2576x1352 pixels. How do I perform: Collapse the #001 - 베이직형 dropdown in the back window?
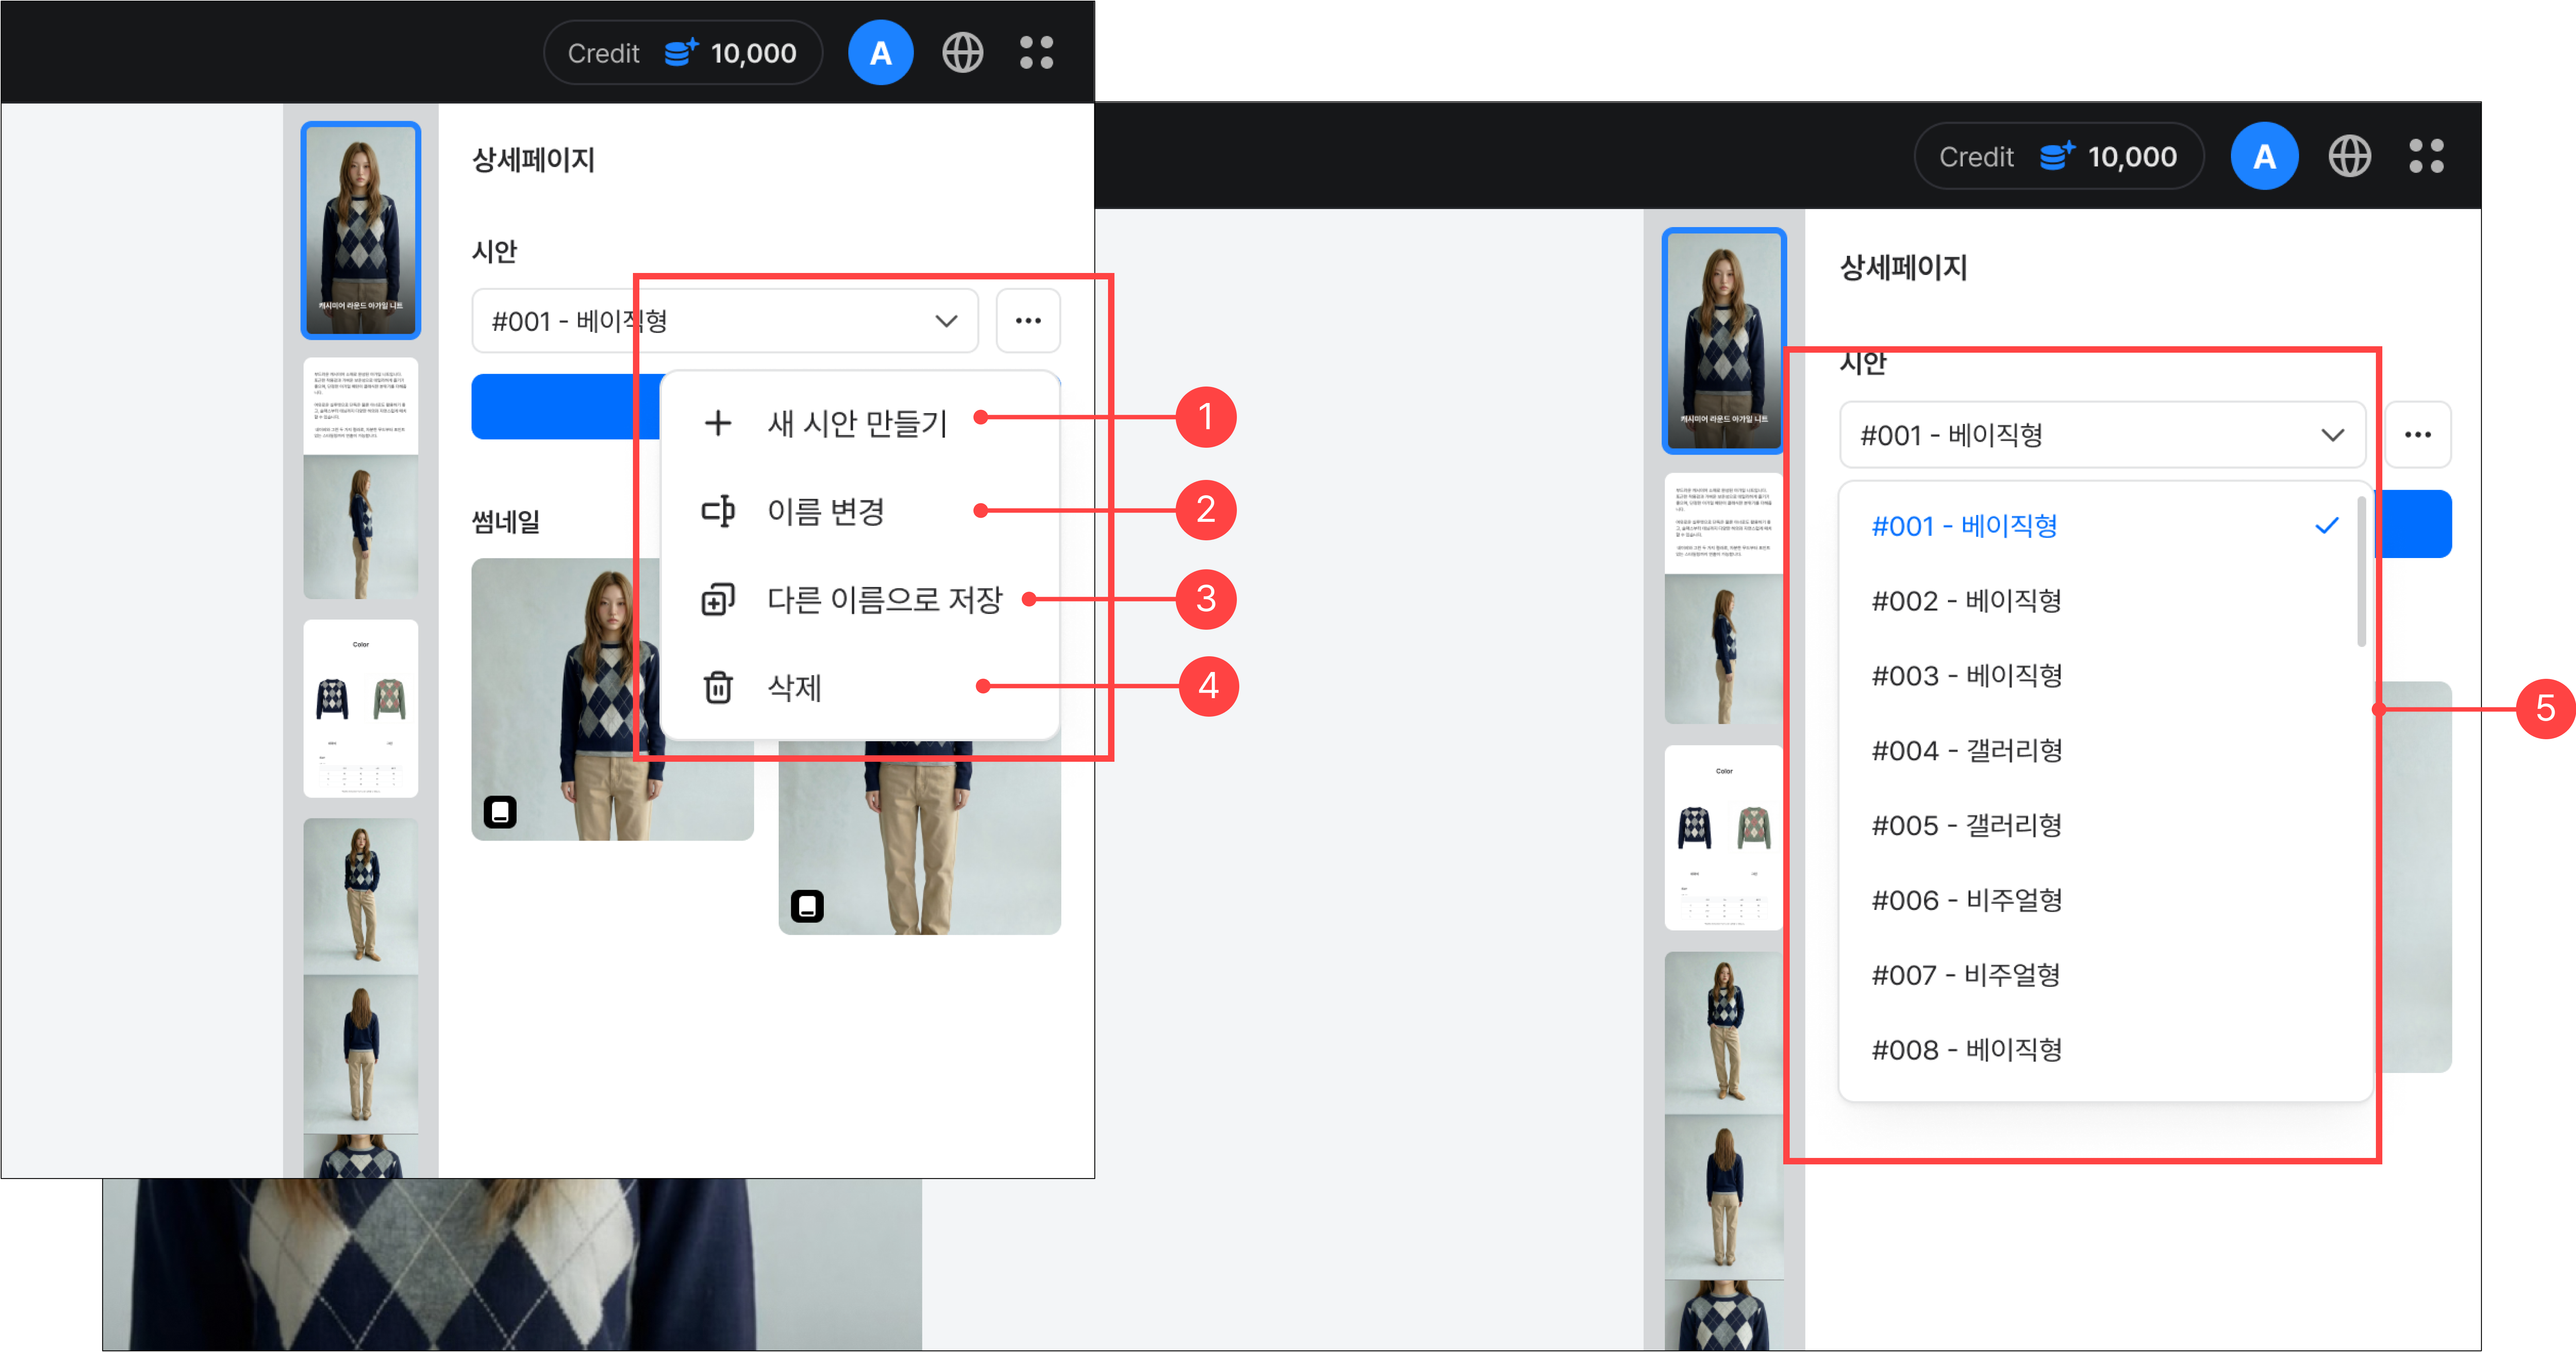point(2102,435)
